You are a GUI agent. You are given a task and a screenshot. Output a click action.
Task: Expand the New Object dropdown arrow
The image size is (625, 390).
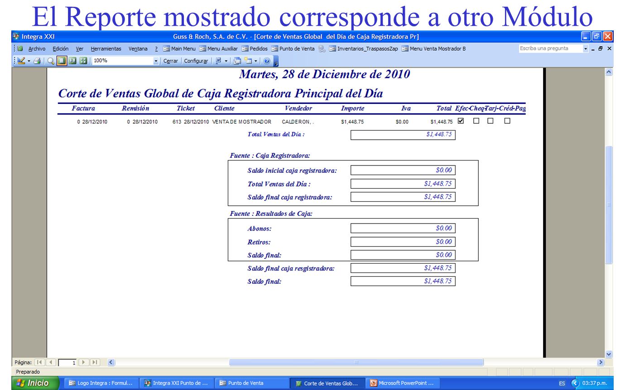(x=255, y=60)
